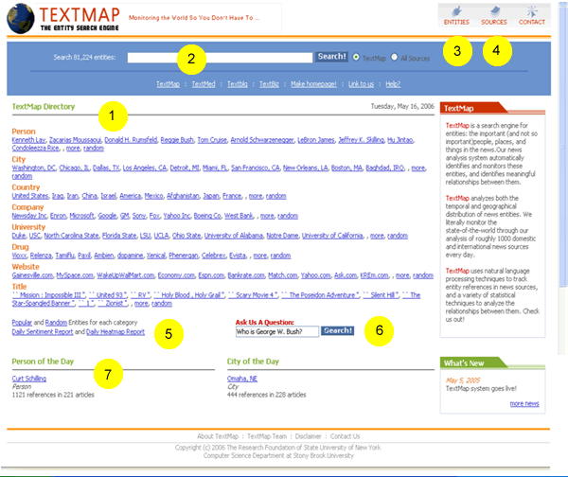Open the Omaha, NE city of the day
The width and height of the screenshot is (568, 477).
(x=242, y=379)
